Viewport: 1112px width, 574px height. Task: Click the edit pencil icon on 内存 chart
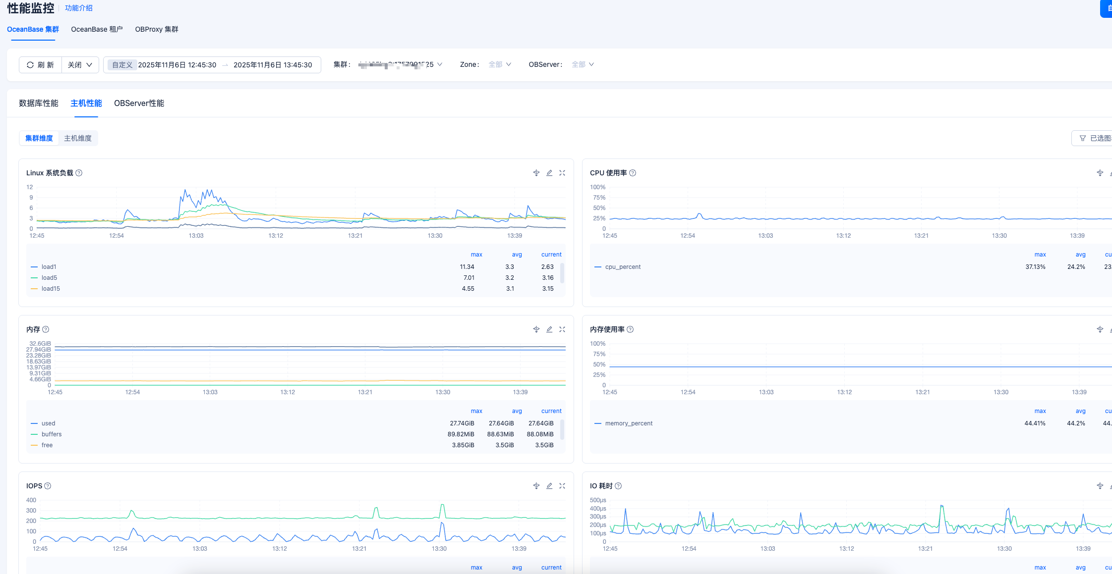point(549,329)
